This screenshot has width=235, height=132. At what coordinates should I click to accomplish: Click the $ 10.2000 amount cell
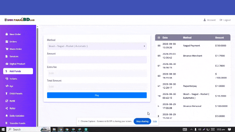(221, 96)
